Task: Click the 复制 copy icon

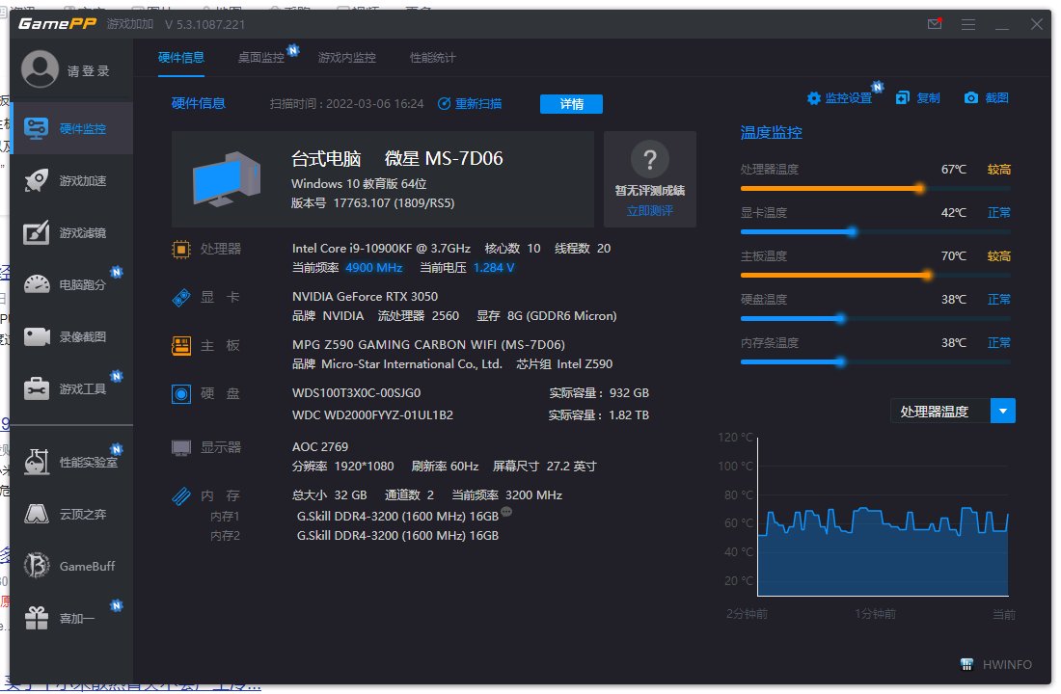Action: (902, 98)
